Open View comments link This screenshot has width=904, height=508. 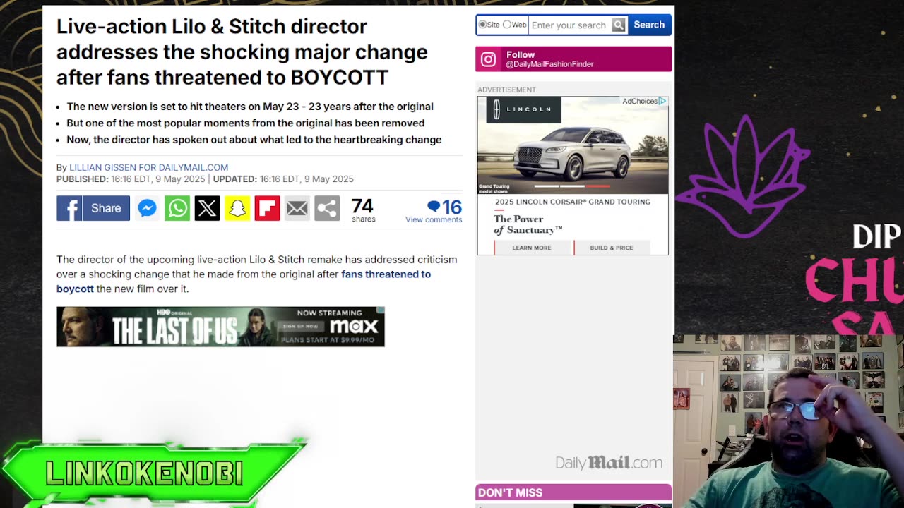click(434, 219)
